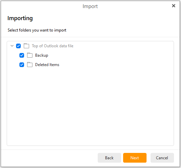Screen dimensions: 181x168
Task: Click the Import title bar text
Action: (90, 6)
